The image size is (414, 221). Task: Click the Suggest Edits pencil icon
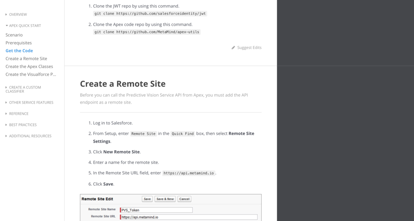click(x=233, y=48)
